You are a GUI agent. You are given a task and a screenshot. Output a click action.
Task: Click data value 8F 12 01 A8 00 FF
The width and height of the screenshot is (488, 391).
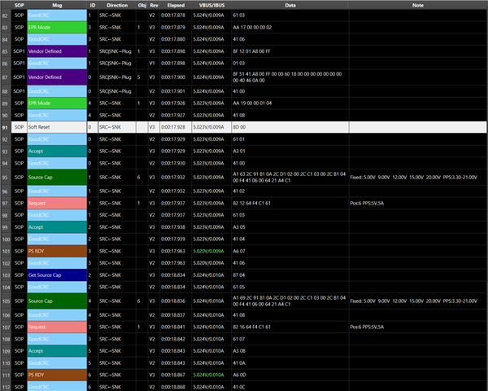(251, 51)
